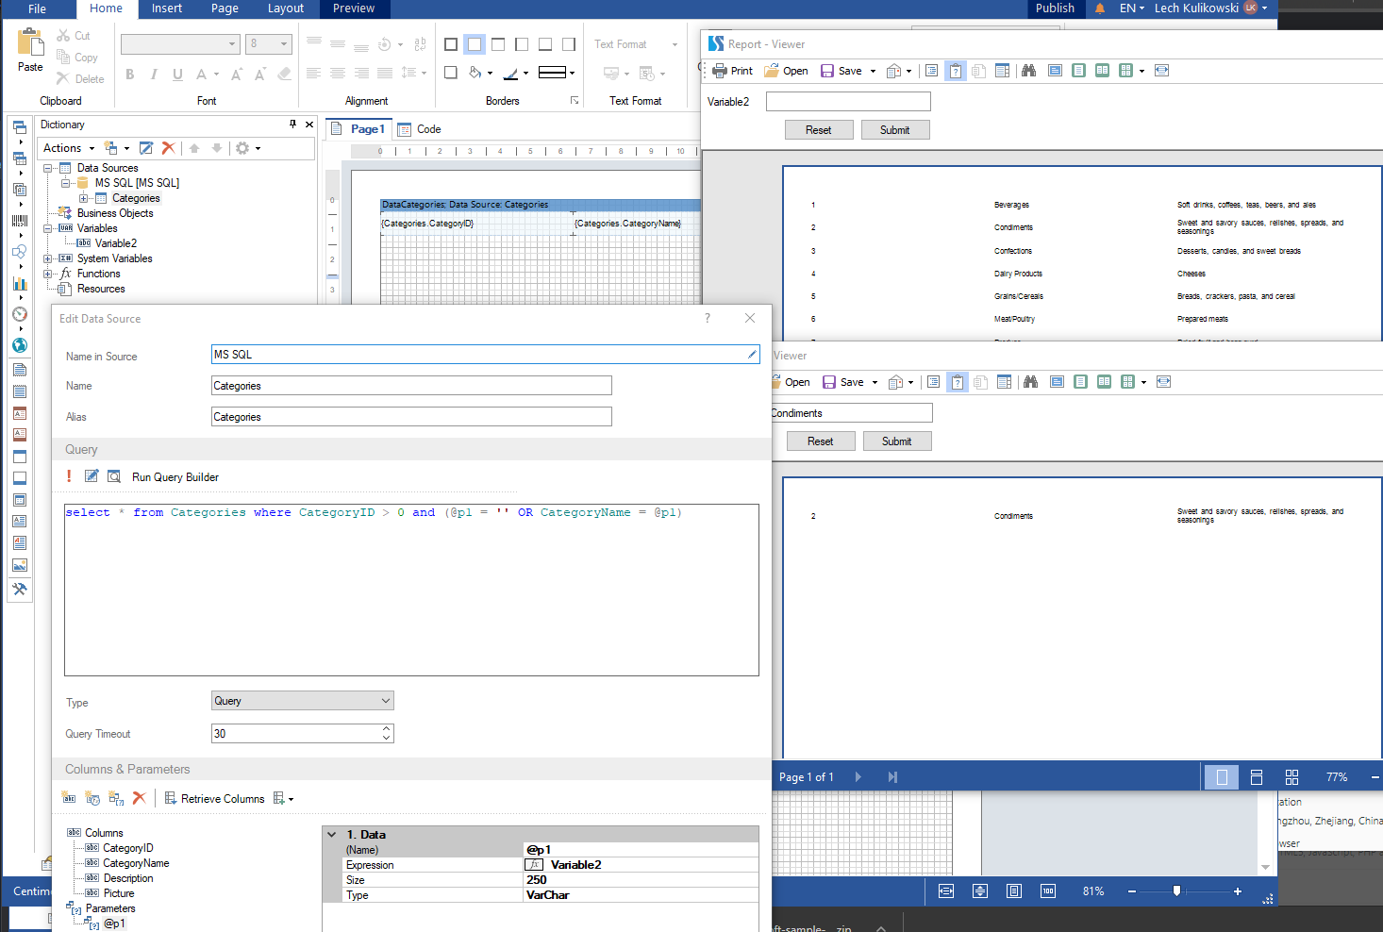Click the designer zoom slider handle

(x=1176, y=890)
